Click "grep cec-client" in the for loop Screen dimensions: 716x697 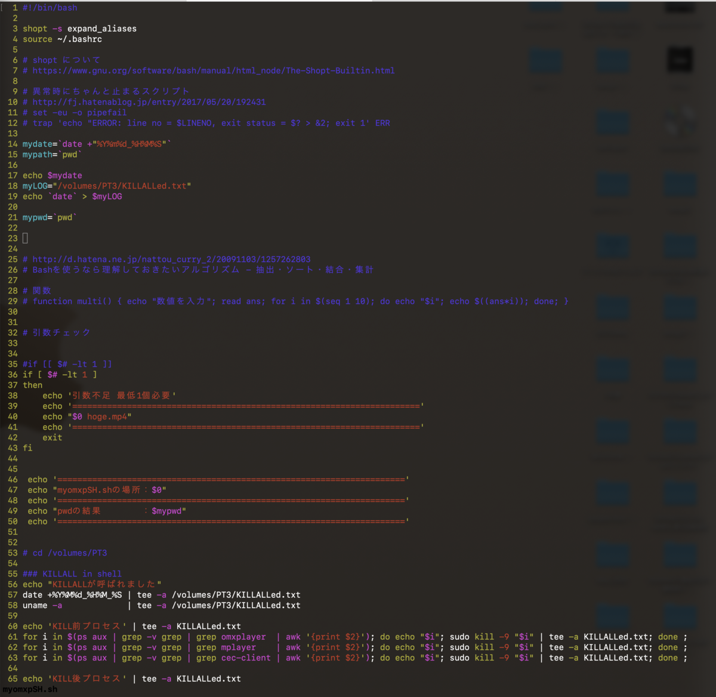(x=233, y=658)
